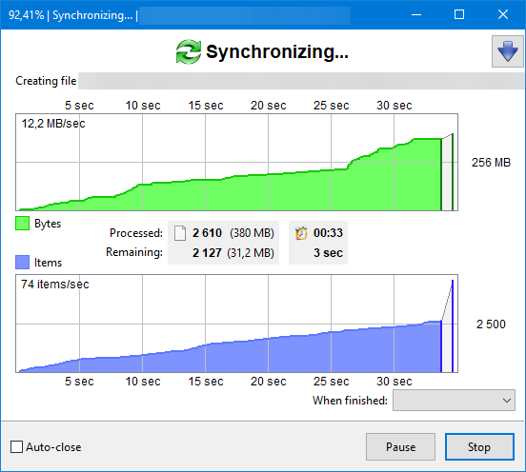526x472 pixels.
Task: Click the 3 sec remaining time value
Action: click(x=328, y=252)
